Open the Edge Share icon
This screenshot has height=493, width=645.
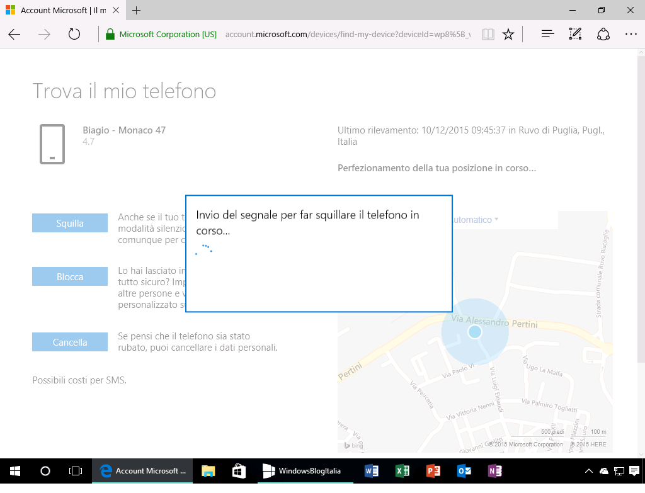pos(603,34)
